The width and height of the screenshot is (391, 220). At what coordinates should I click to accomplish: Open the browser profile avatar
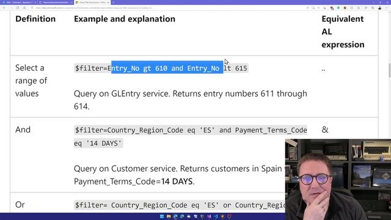(379, 8)
